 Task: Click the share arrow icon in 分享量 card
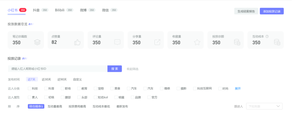[x=157, y=42]
